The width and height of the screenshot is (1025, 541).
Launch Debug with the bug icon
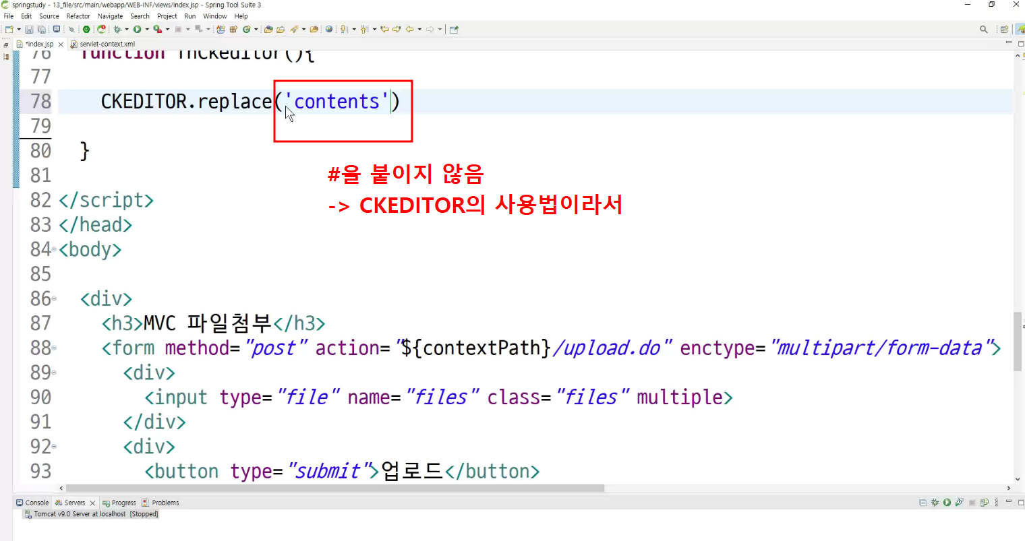117,30
